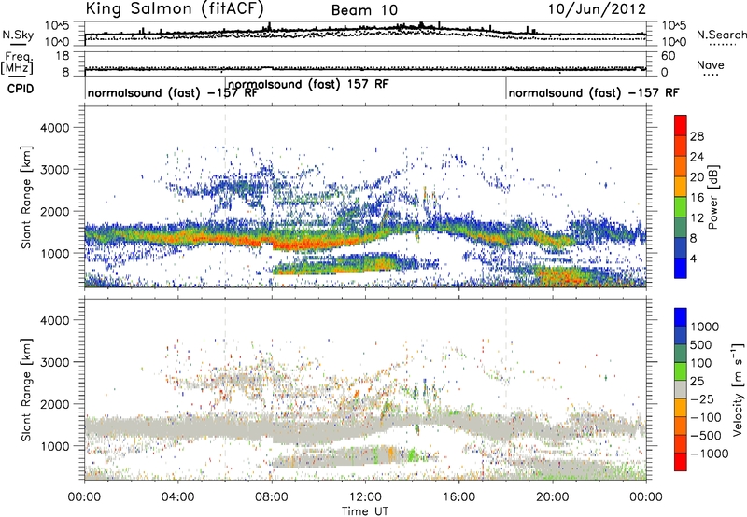Image resolution: width=747 pixels, height=517 pixels.
Task: Click 'Slant Range [km]' label of the velocity panel
Action: pos(26,390)
